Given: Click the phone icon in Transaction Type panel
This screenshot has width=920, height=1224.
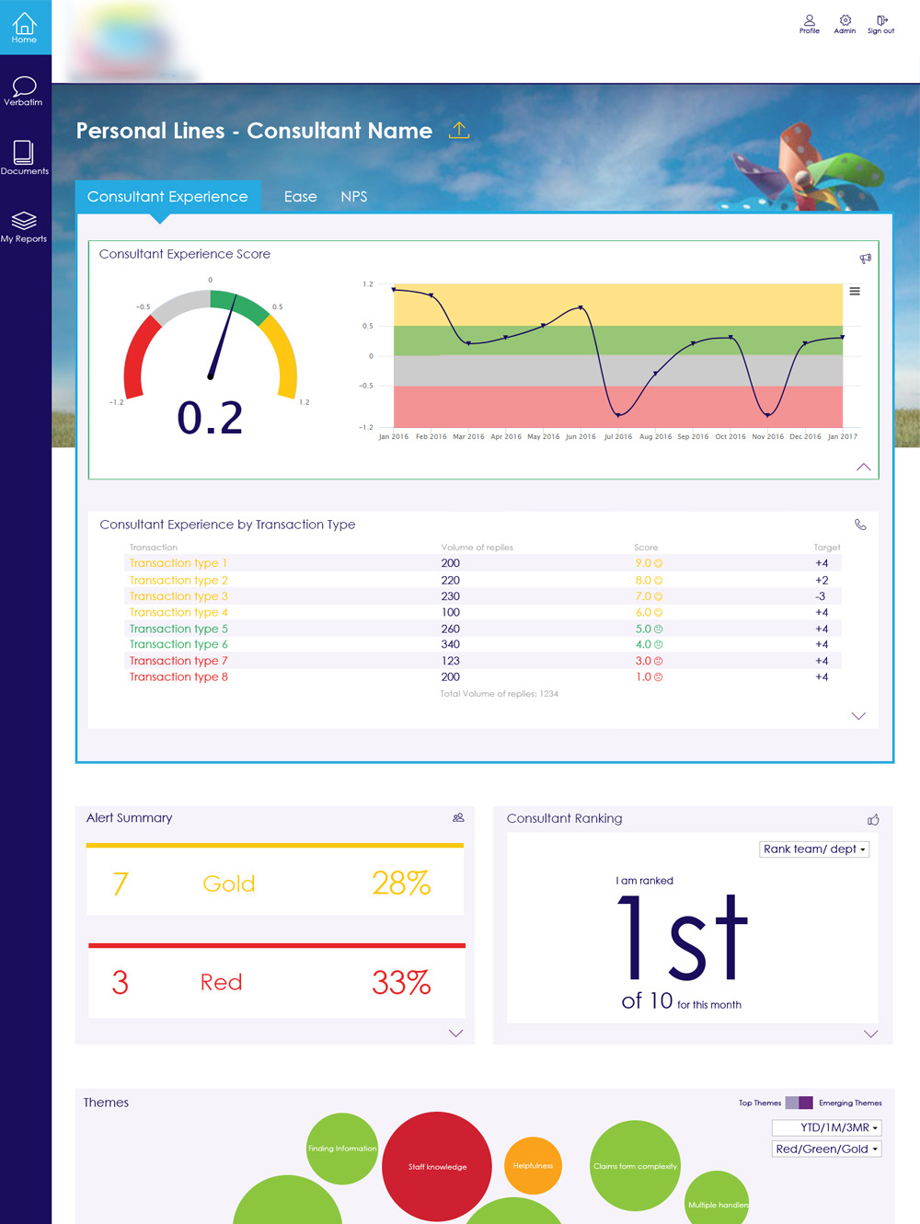Looking at the screenshot, I should coord(860,525).
